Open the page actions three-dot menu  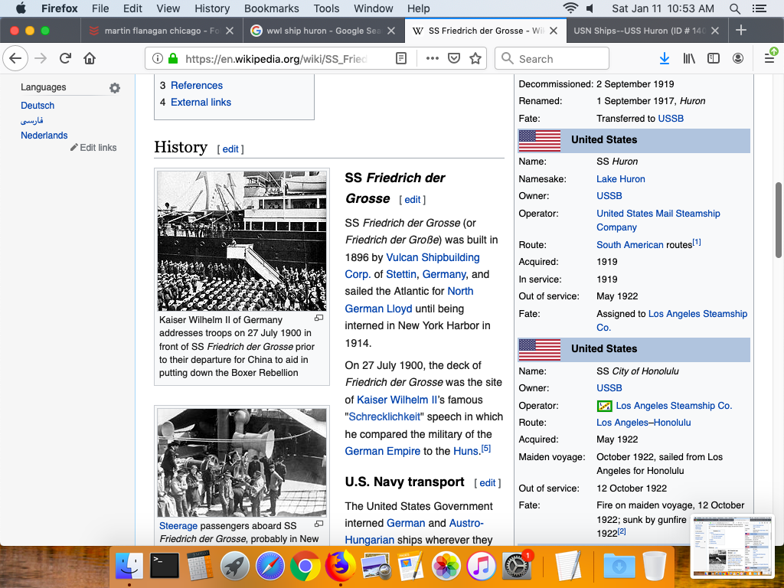(x=432, y=58)
